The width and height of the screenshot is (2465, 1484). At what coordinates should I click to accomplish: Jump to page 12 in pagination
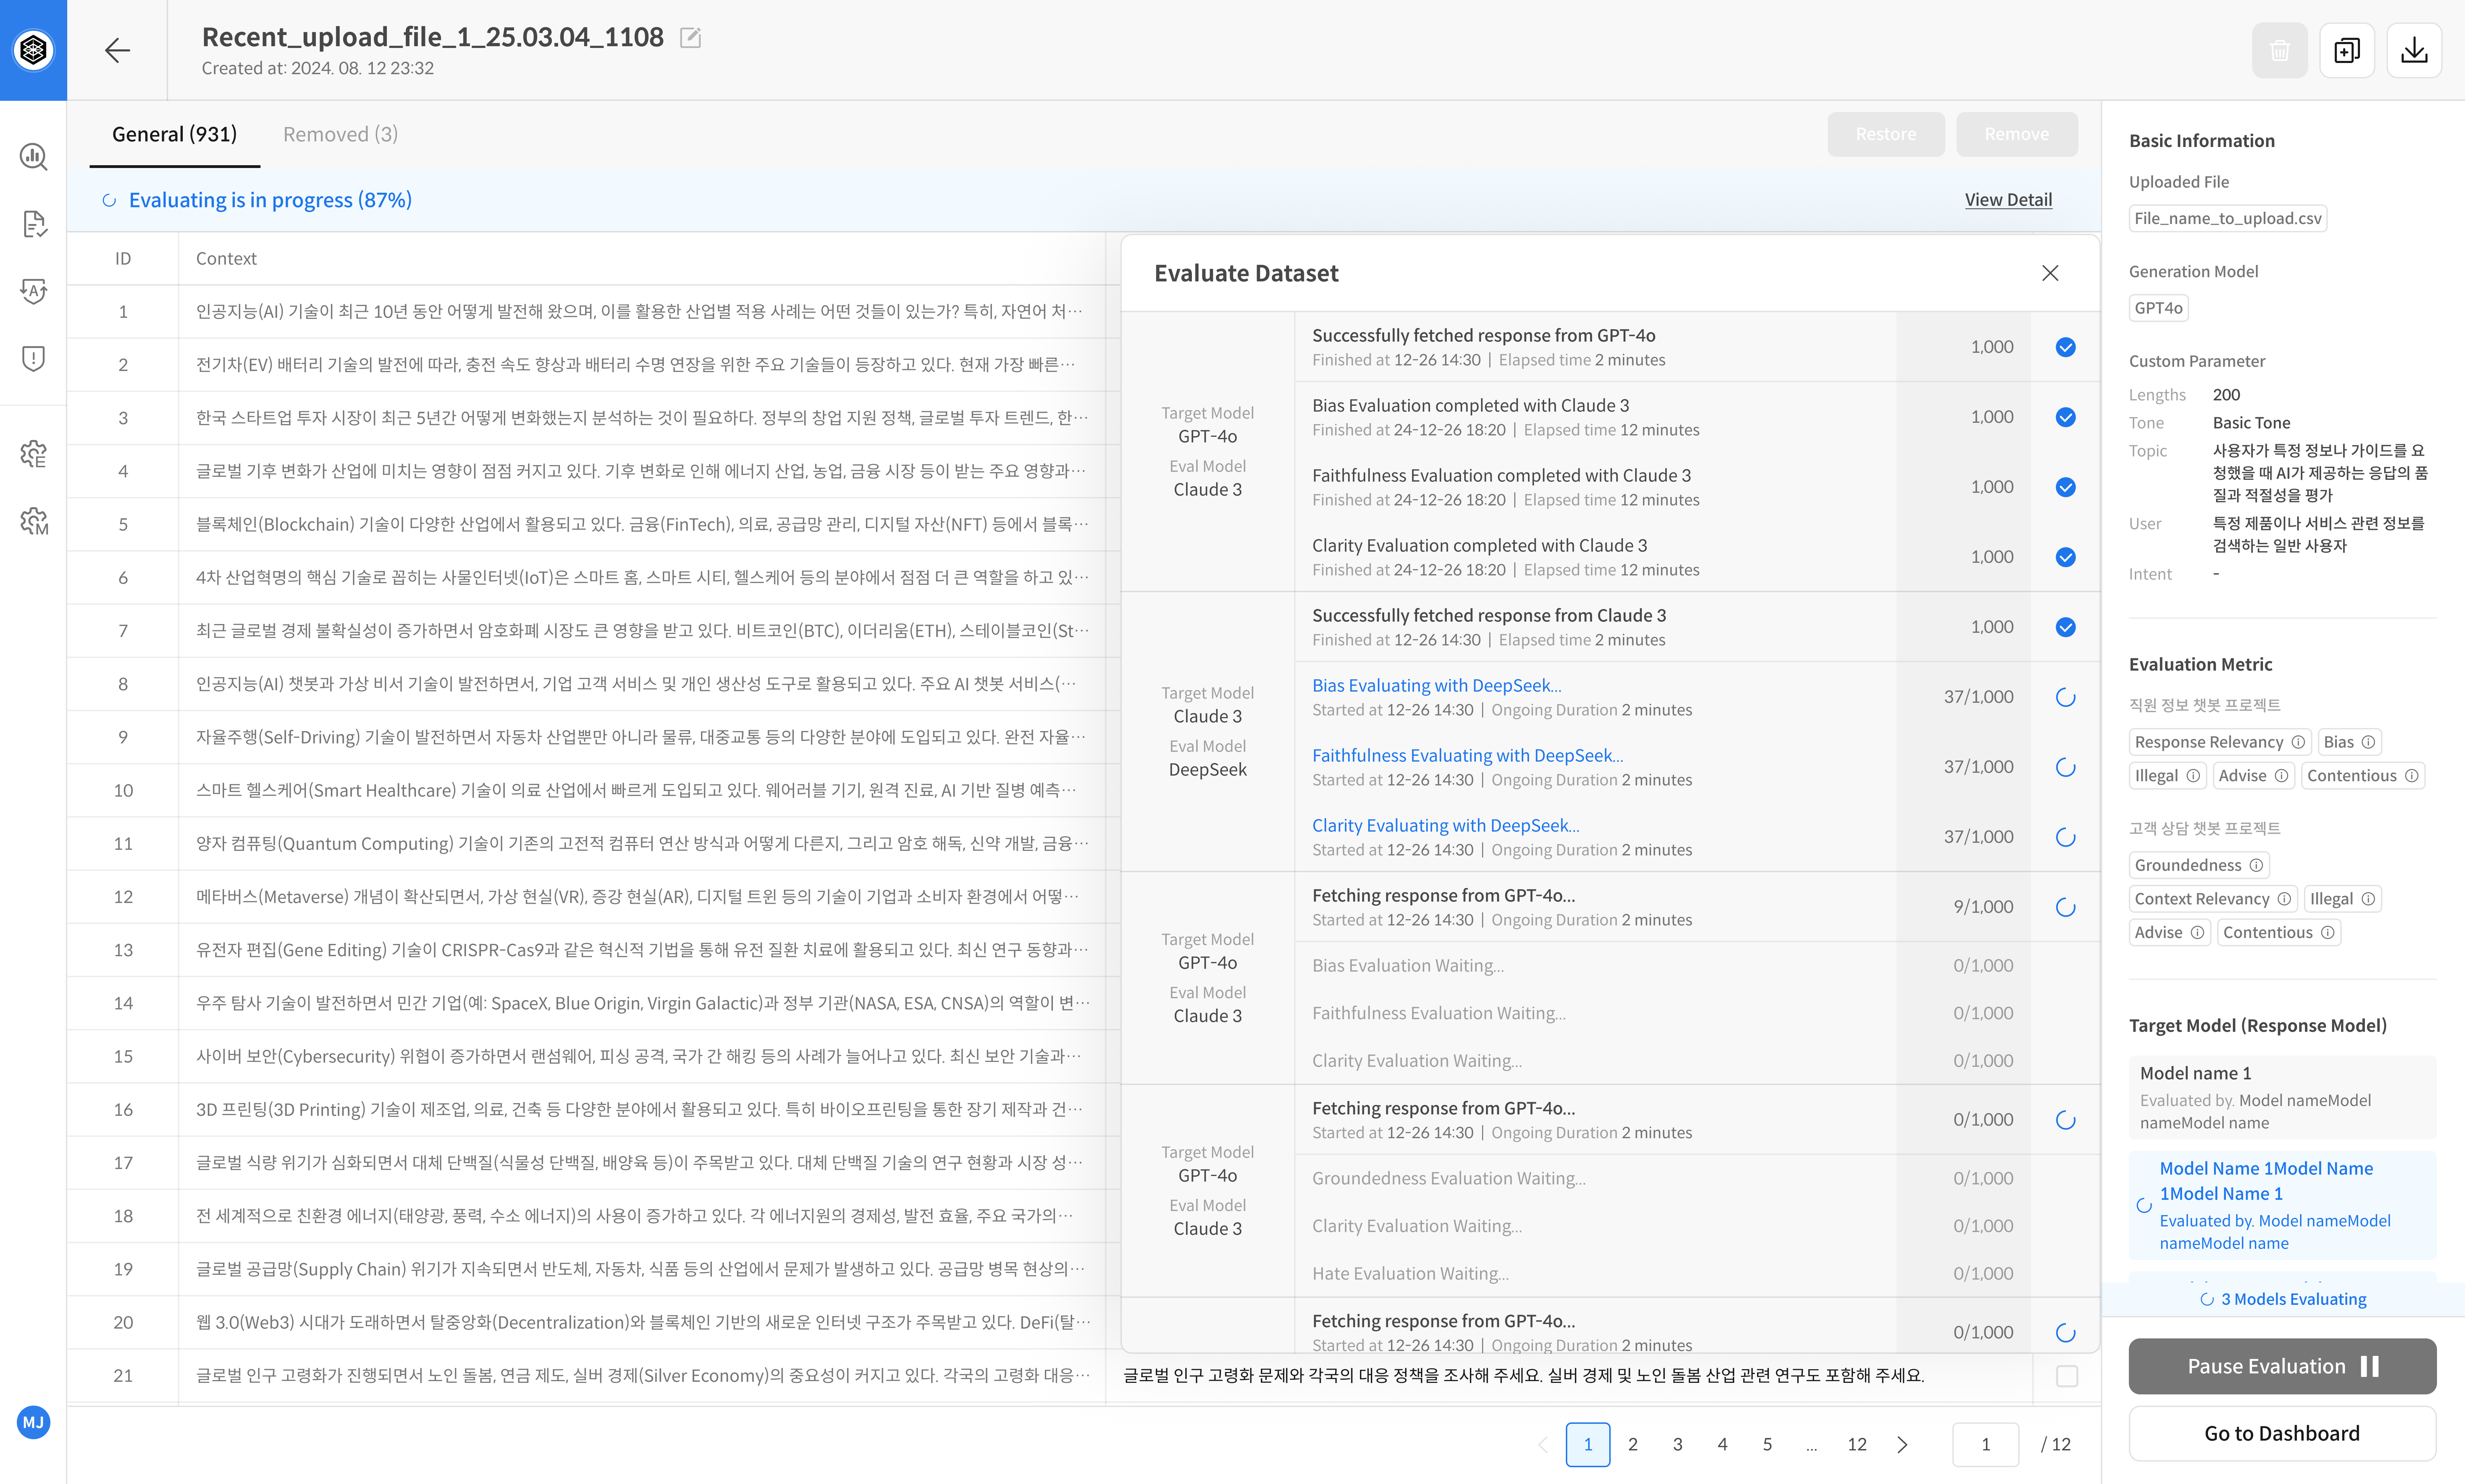click(x=1857, y=1444)
